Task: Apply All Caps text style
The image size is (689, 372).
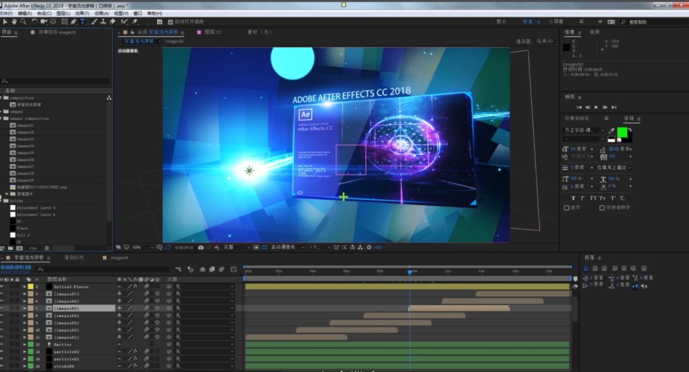Action: [x=593, y=198]
